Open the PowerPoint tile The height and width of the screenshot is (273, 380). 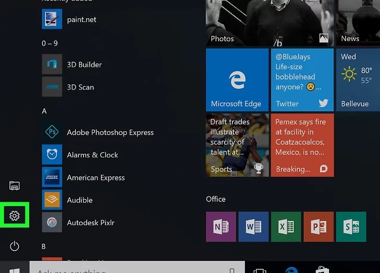(319, 226)
